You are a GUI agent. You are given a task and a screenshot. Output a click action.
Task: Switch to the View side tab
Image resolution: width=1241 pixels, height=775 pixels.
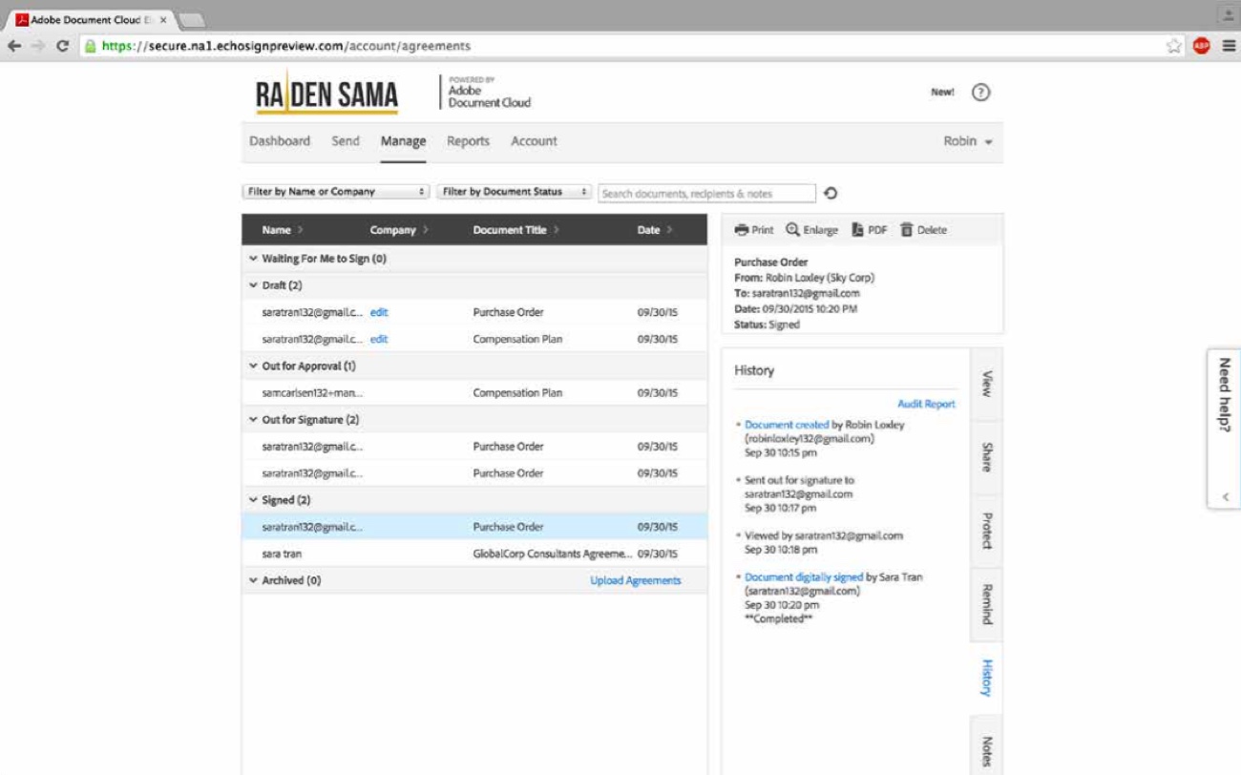coord(987,384)
